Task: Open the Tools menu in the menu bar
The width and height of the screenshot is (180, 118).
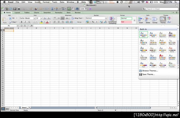Action: [x=55, y=2]
